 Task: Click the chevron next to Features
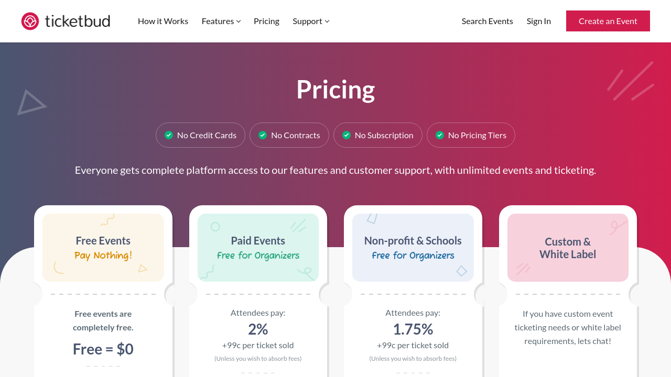point(239,21)
